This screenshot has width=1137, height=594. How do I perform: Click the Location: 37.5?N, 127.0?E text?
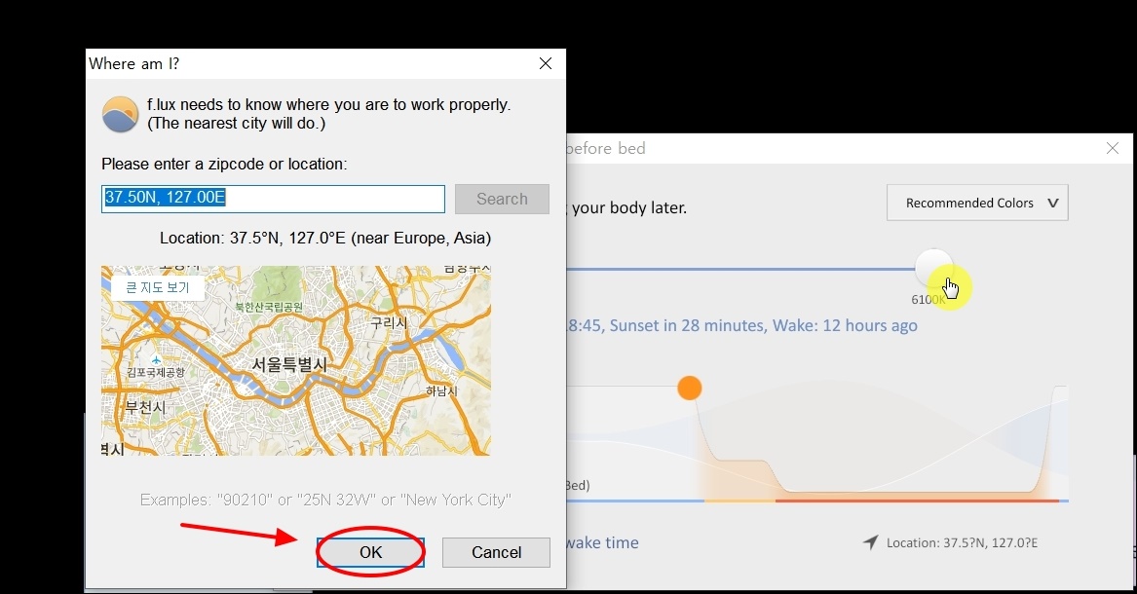coord(962,542)
